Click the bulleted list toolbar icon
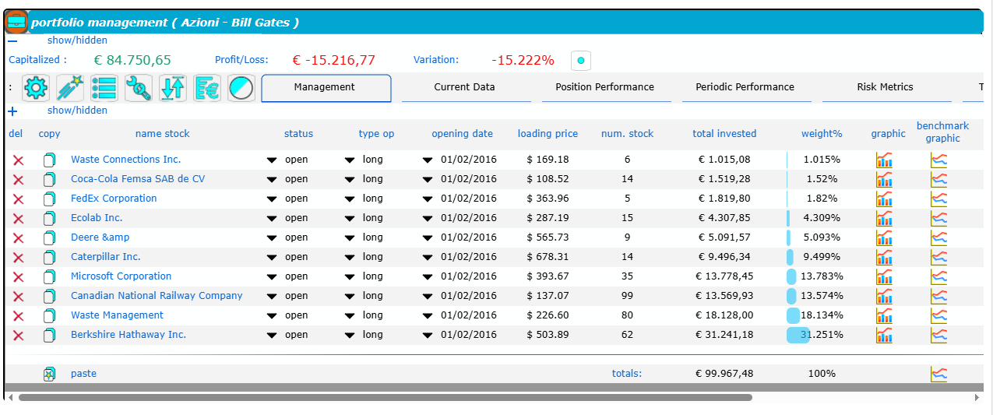 tap(104, 88)
